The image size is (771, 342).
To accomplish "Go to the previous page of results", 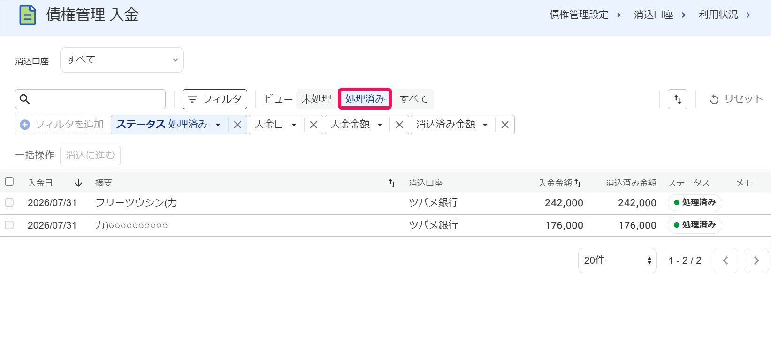I will [x=725, y=260].
